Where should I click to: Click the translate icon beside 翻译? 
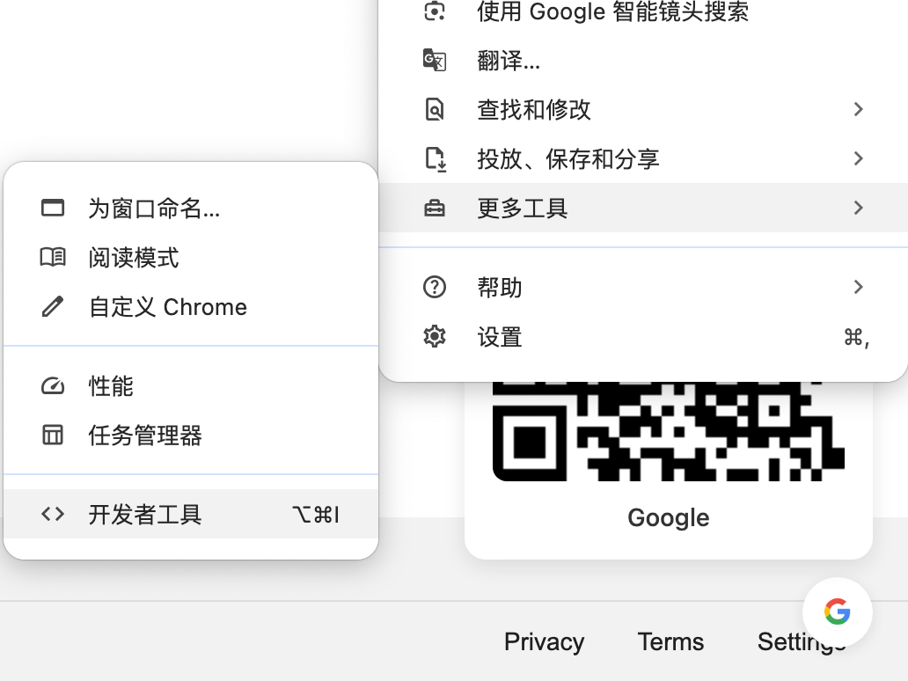pyautogui.click(x=435, y=61)
